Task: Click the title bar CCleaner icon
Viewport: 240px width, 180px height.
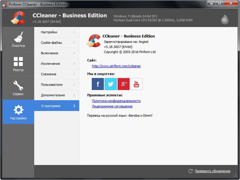Action: 5,4
